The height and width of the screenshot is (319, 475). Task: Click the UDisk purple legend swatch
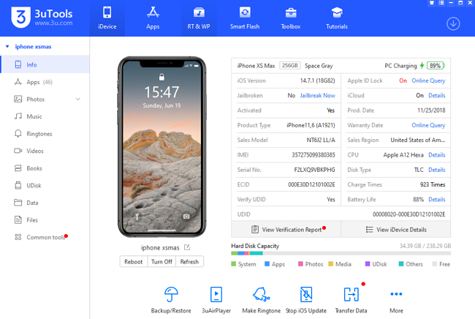pos(368,264)
